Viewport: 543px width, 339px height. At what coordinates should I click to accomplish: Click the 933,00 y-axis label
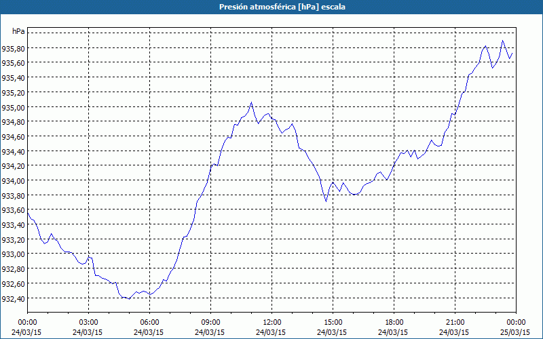(x=13, y=254)
